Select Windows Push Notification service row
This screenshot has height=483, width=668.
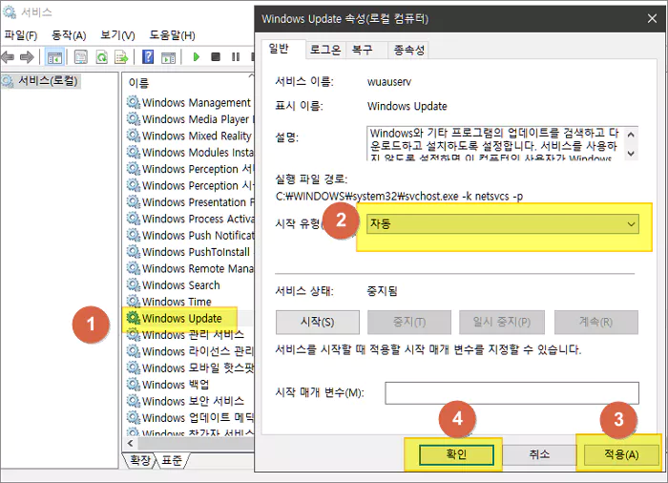point(190,236)
